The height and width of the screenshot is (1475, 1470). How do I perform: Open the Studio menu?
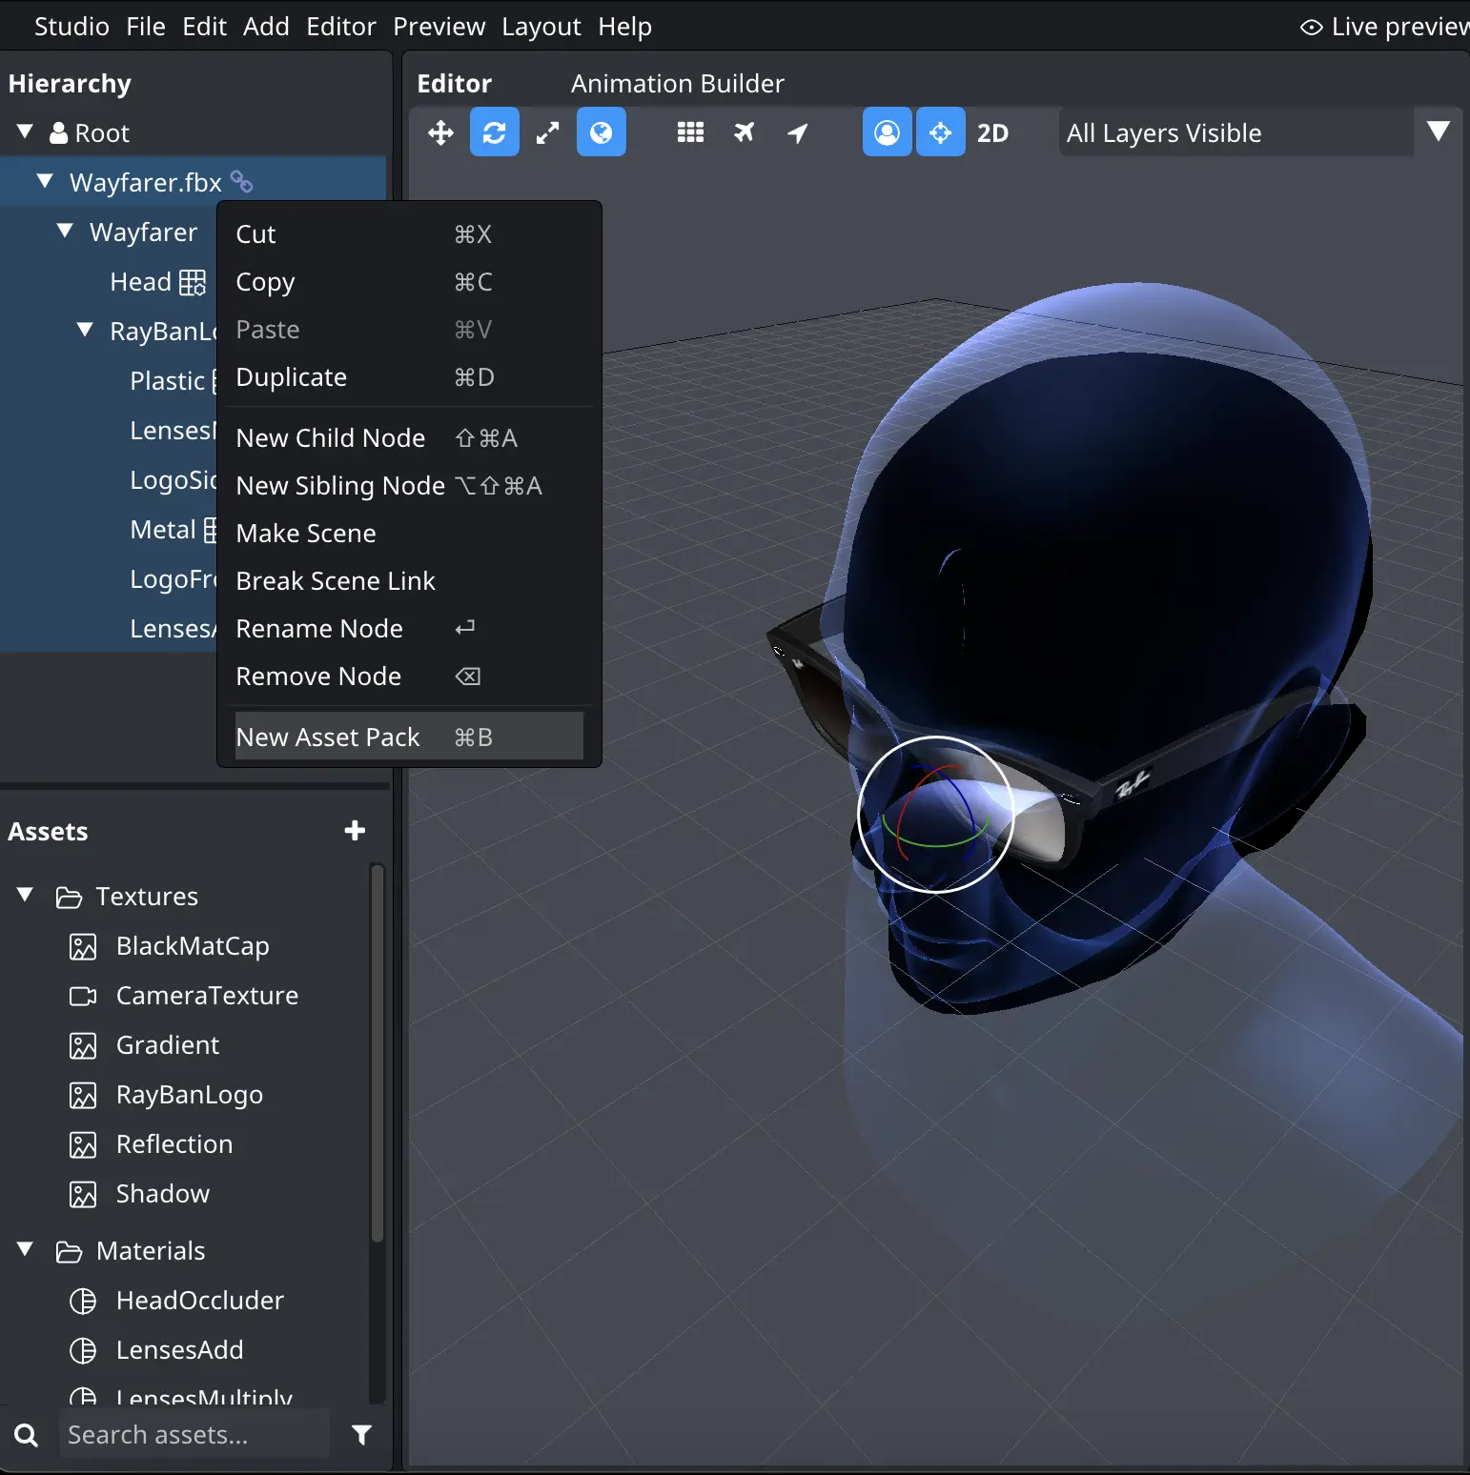point(71,27)
